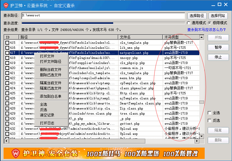The image size is (232, 161).
Task: Tick the checkbox for row 420
Action: [x=7, y=68]
